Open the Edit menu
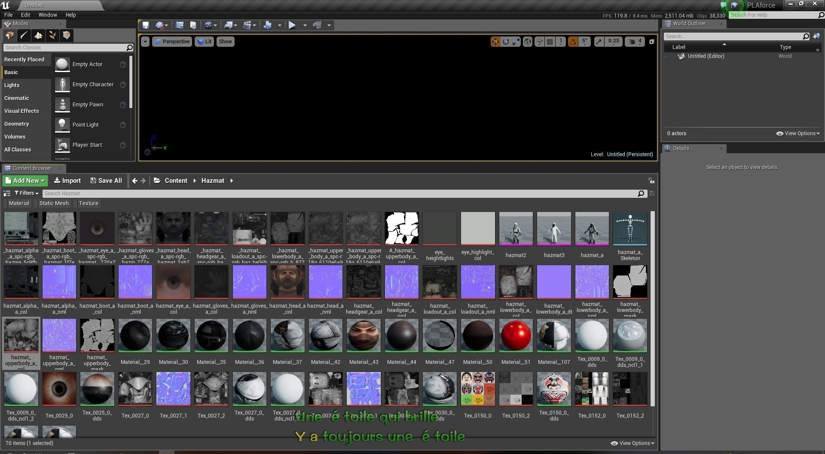Viewport: 825px width, 454px height. (25, 15)
